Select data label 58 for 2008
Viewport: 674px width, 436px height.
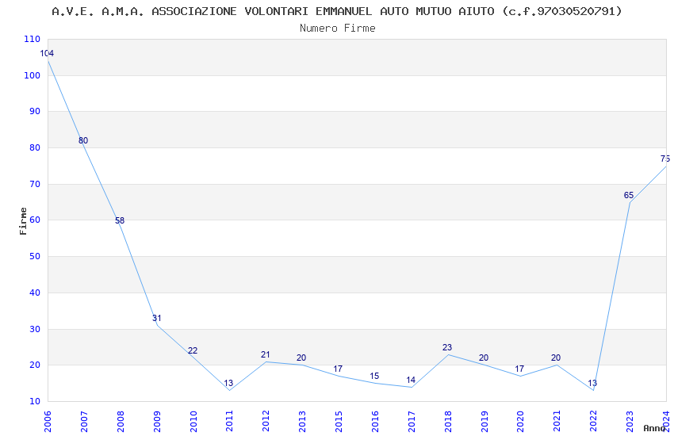(120, 220)
